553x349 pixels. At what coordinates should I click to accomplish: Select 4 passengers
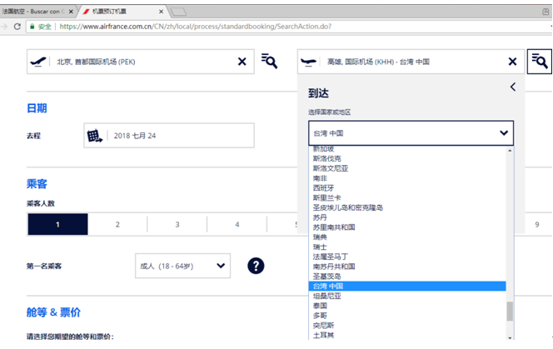coord(237,224)
